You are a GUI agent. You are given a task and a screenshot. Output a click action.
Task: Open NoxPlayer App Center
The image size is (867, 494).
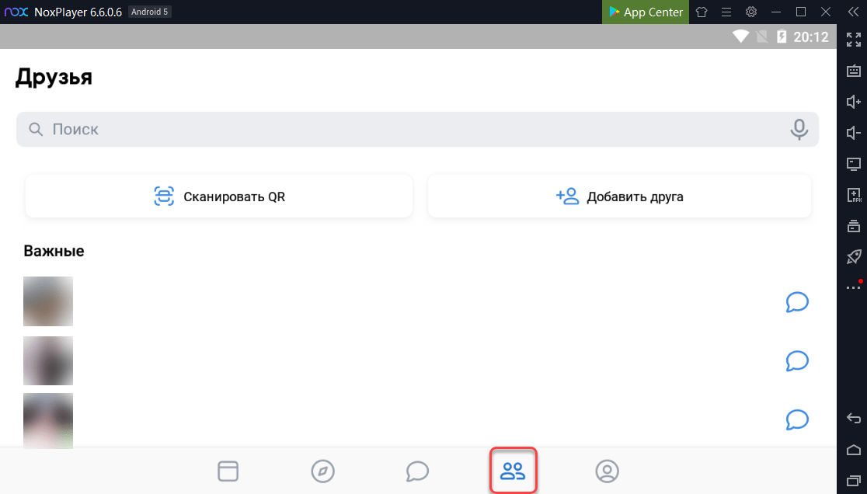click(x=646, y=12)
